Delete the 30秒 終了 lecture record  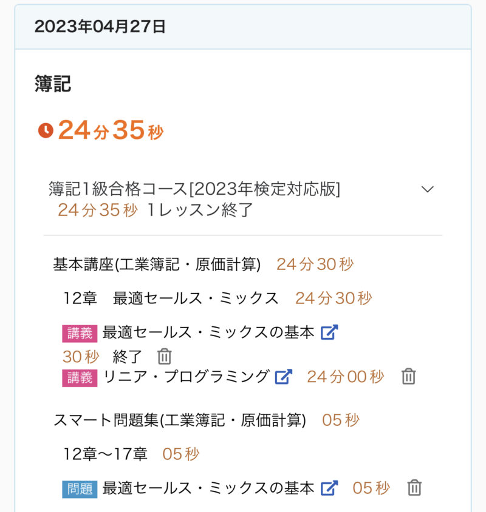pos(165,356)
